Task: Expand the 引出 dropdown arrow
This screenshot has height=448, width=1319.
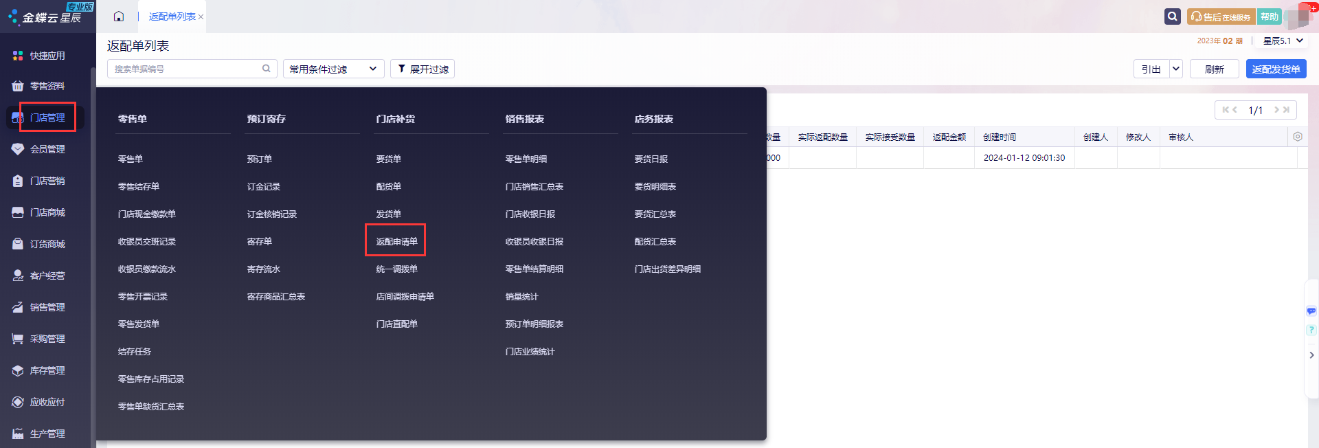Action: click(1176, 69)
